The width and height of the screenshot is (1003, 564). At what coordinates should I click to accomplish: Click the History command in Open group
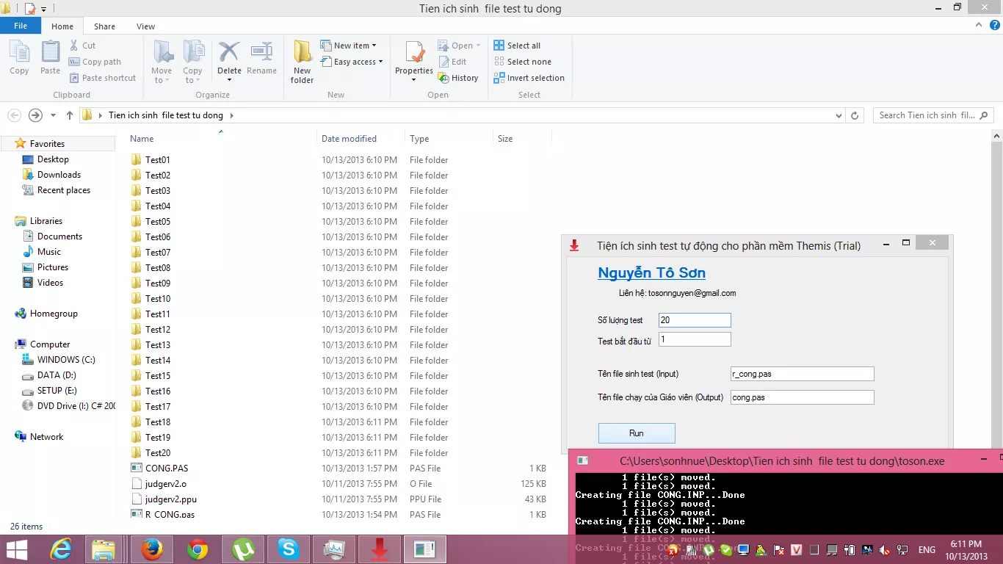tap(457, 78)
